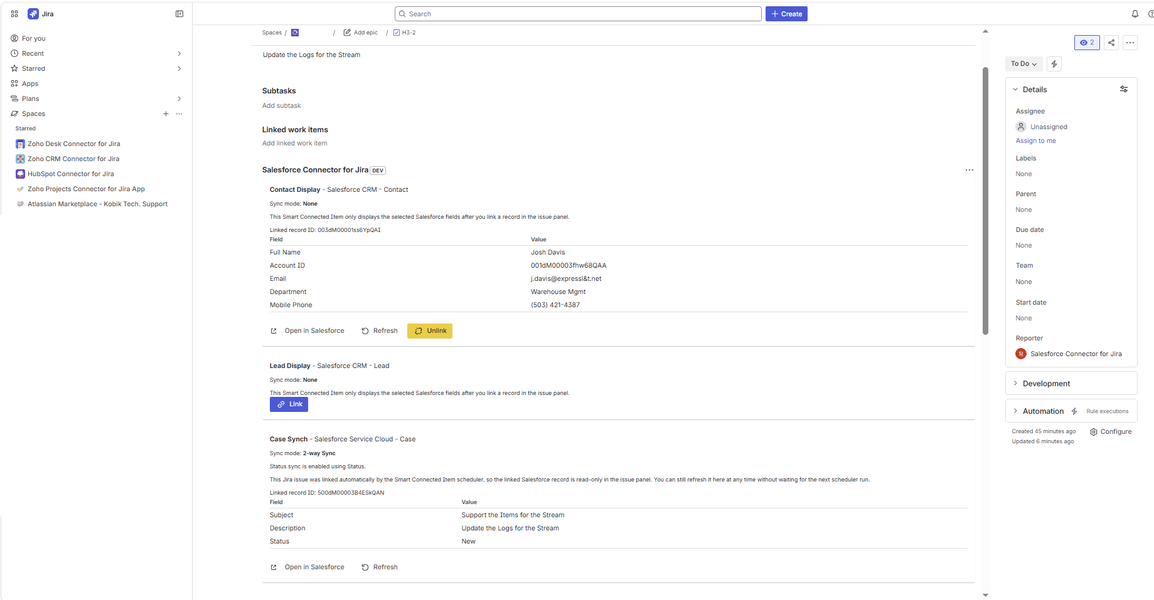
Task: Open the Plans sidebar menu item
Action: 31,98
